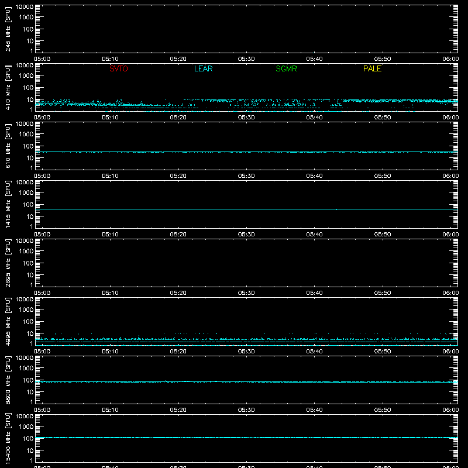Click the 1000 tick of the 410 MHz panel
This screenshot has height=468, width=468.
pos(26,76)
